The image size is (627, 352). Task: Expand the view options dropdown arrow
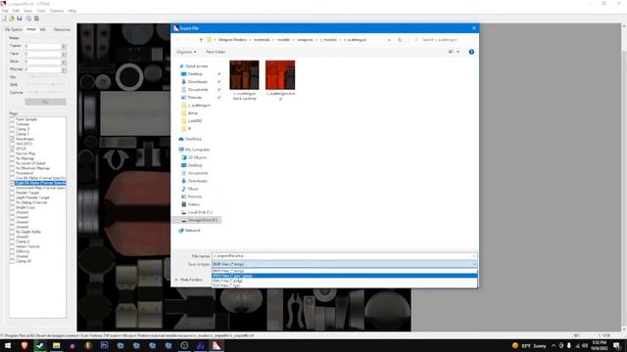[x=458, y=52]
